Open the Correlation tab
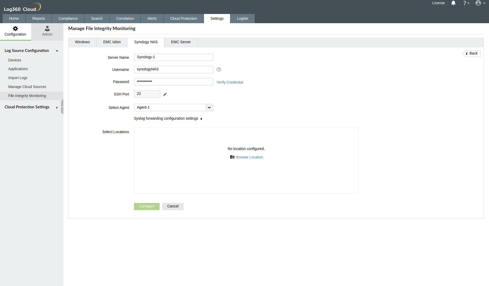 (x=125, y=18)
